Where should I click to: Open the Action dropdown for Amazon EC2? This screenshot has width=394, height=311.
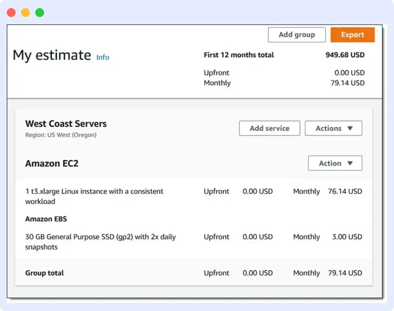coord(335,163)
